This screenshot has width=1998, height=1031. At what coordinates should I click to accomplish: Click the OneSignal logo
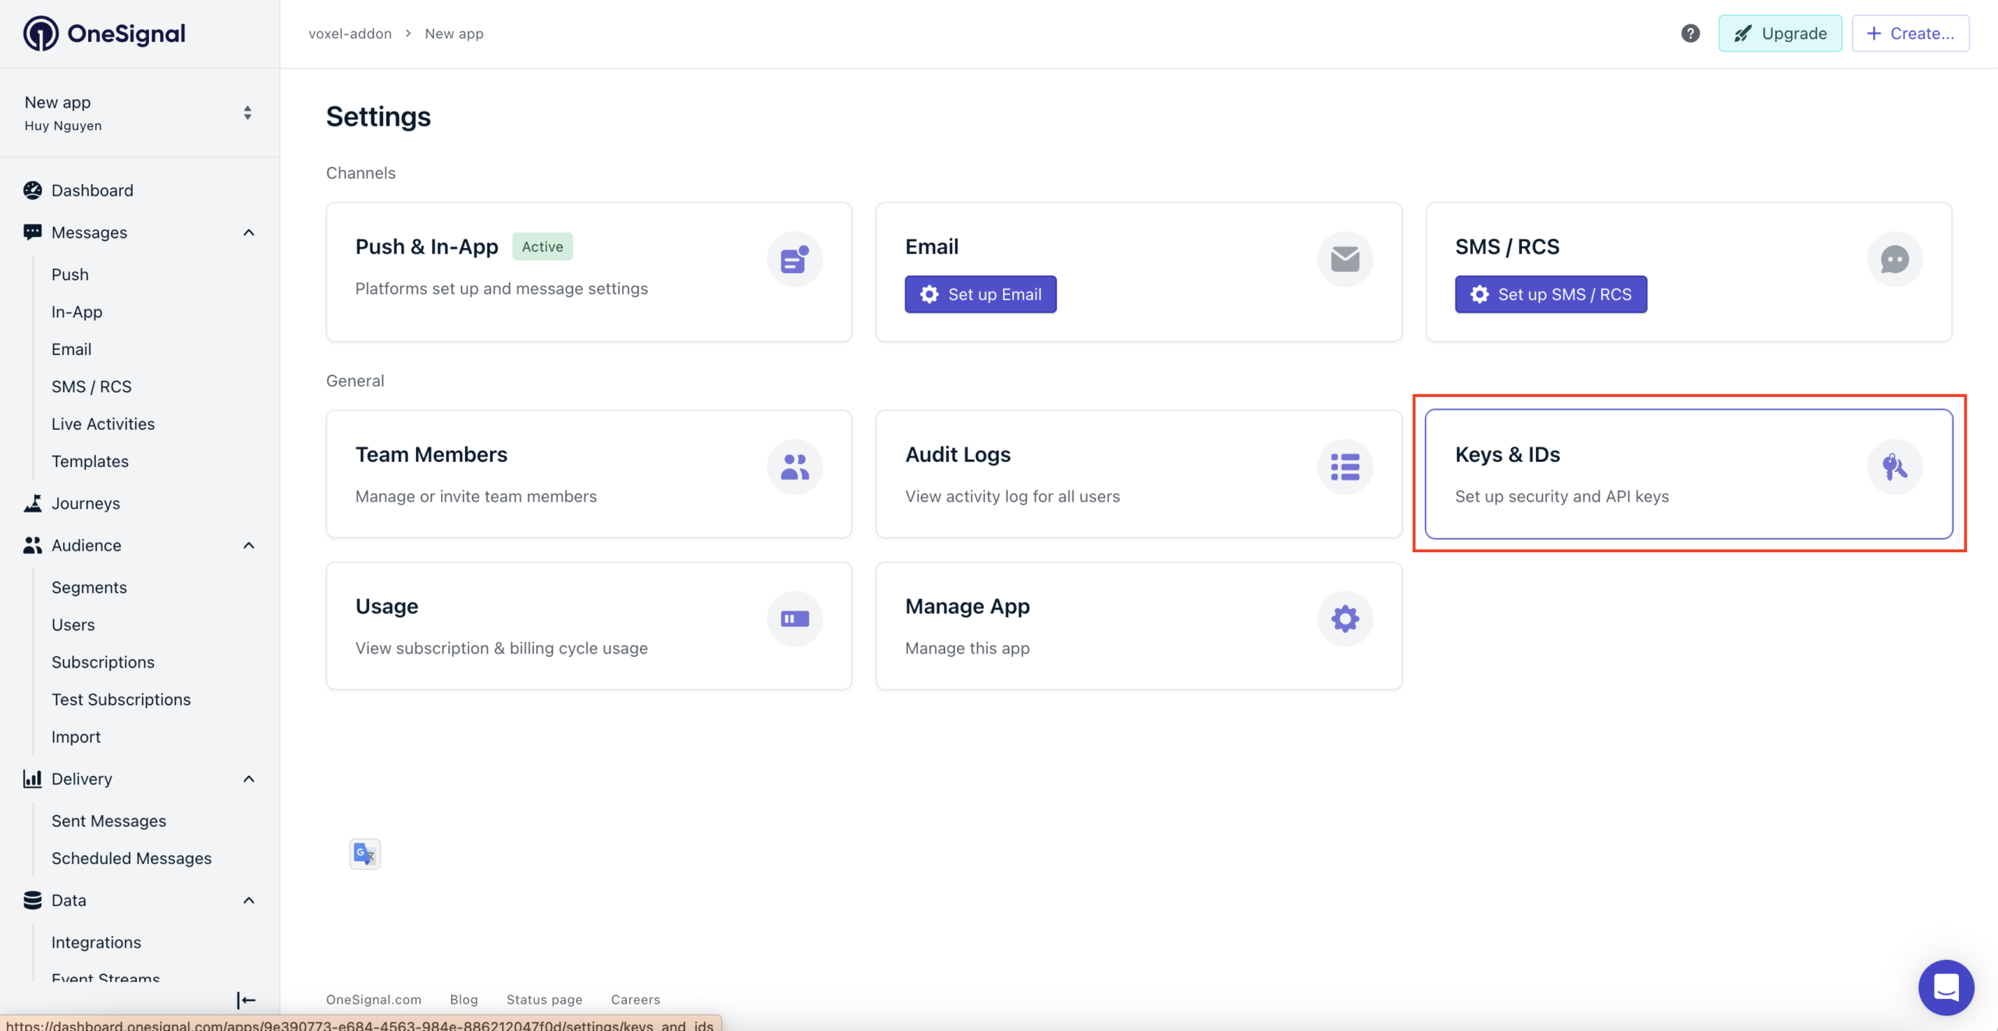coord(105,34)
